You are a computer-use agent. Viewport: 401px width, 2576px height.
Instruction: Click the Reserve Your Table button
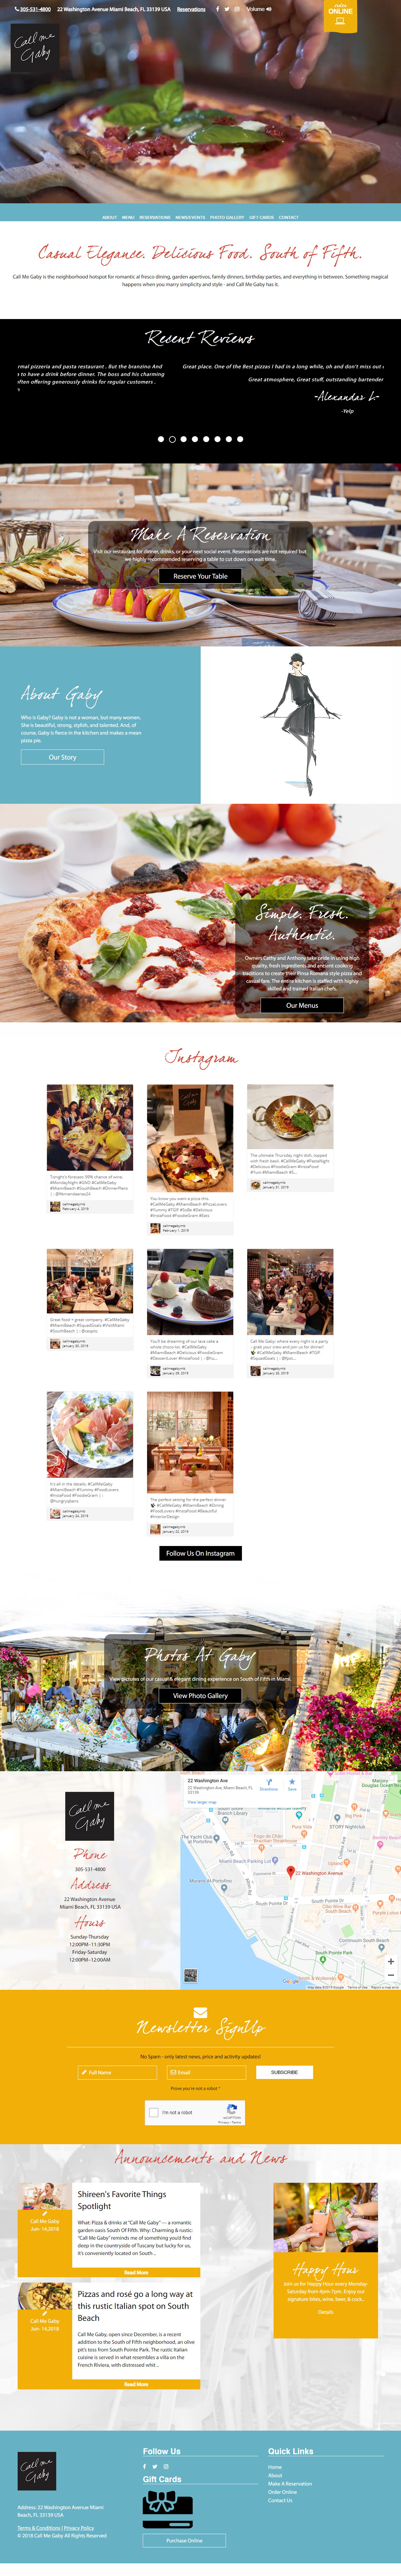tap(200, 576)
